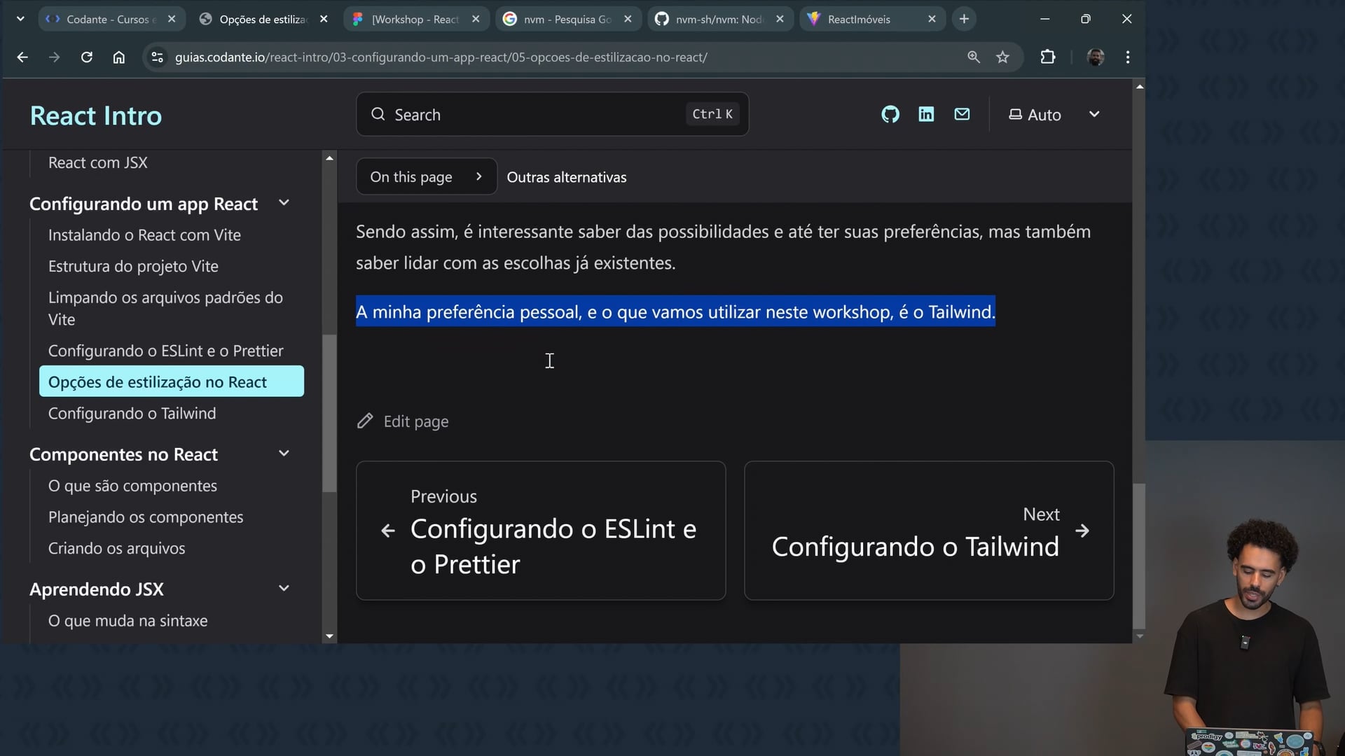This screenshot has height=756, width=1345.
Task: Switch to the ReactImóveis browser tab
Action: coord(859,19)
